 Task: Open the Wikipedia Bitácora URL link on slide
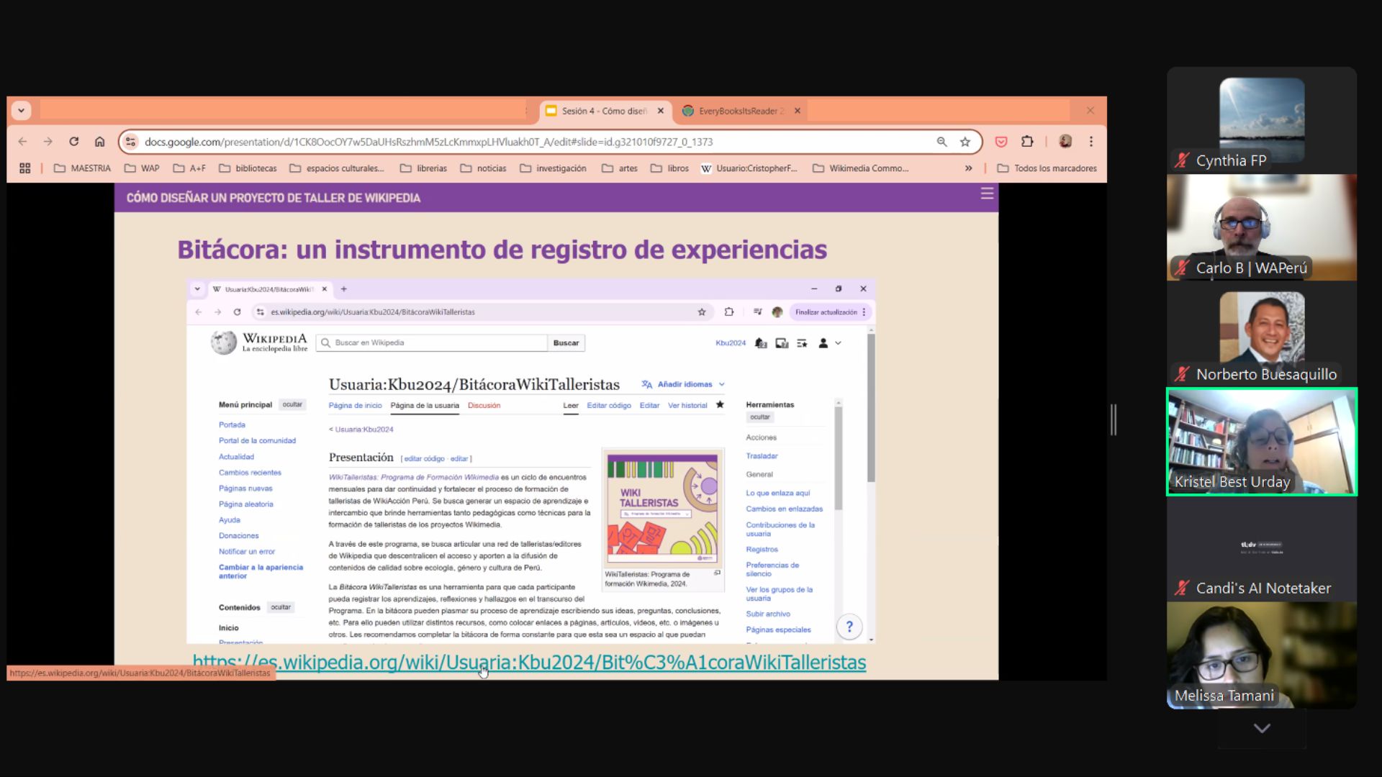click(x=529, y=663)
